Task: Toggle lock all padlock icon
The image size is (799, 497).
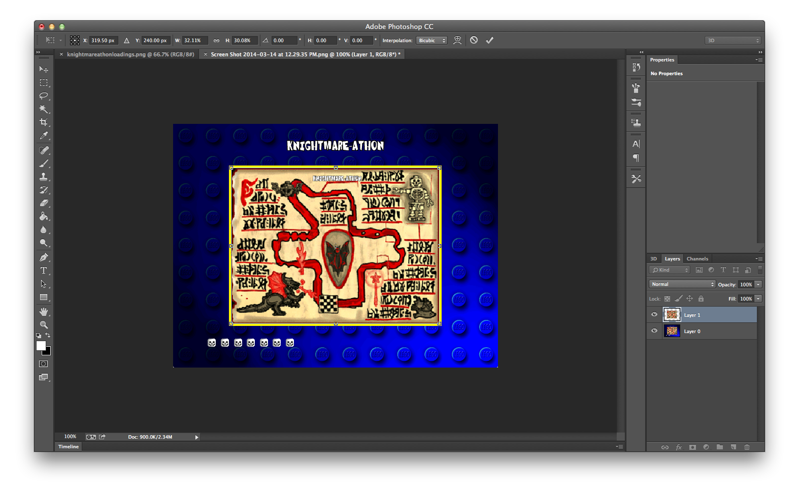Action: click(701, 299)
